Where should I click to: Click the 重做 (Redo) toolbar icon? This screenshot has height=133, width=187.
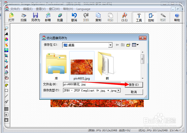coord(86,17)
